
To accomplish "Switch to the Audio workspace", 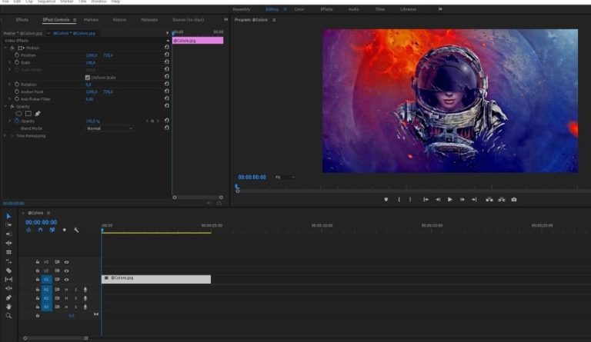I will coord(353,9).
